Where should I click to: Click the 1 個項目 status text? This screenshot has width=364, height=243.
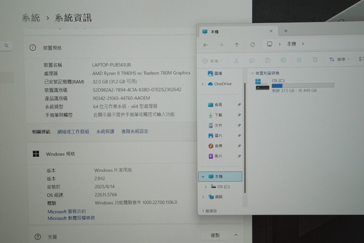tap(209, 211)
